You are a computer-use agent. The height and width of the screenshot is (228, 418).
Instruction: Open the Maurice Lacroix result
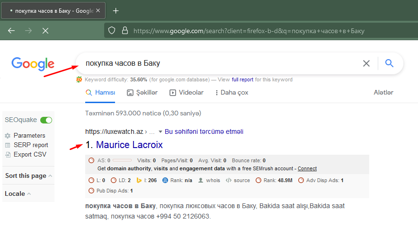pyautogui.click(x=129, y=145)
